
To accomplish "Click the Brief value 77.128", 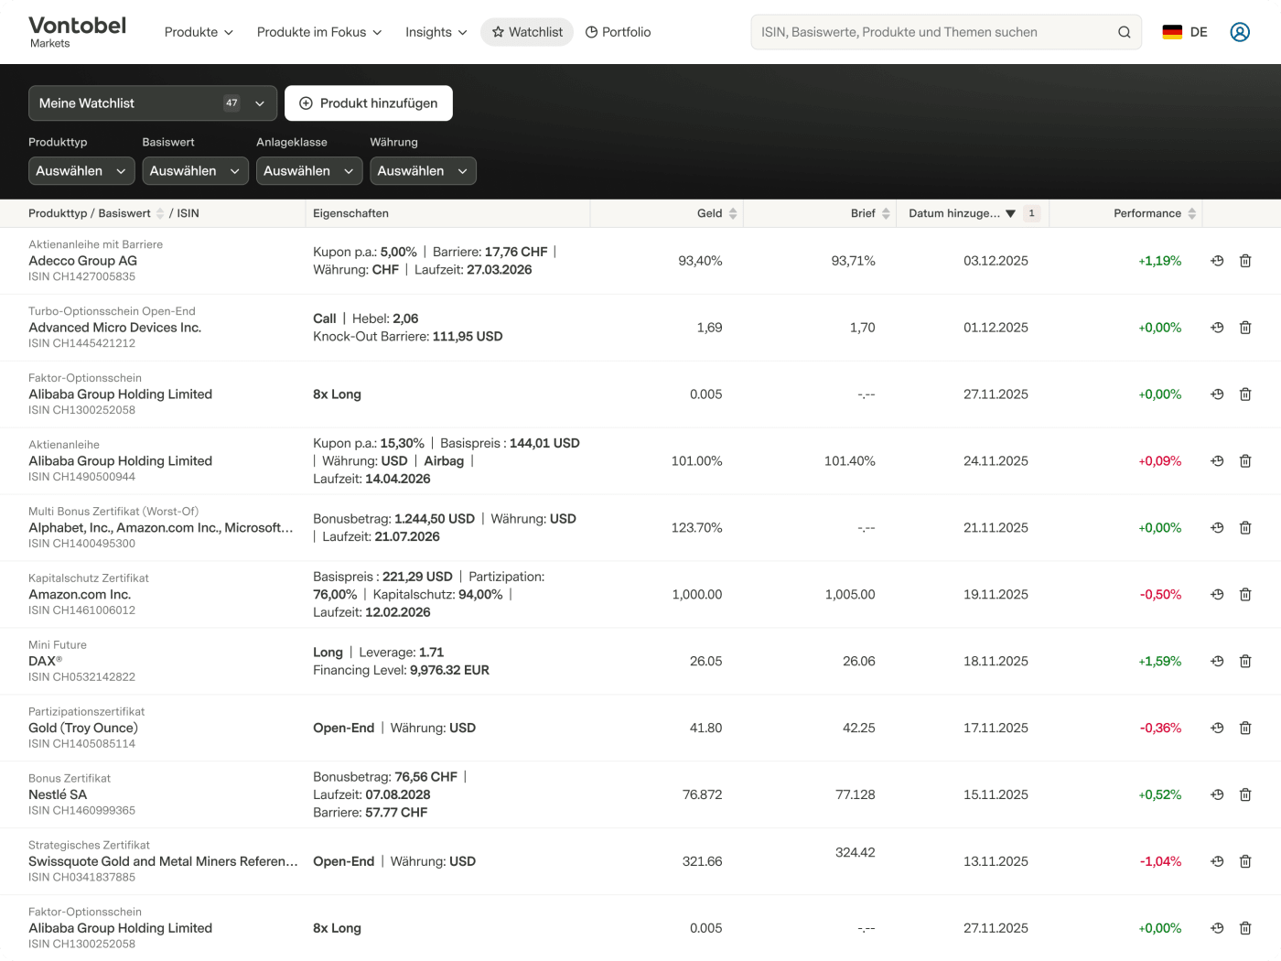I will (856, 795).
